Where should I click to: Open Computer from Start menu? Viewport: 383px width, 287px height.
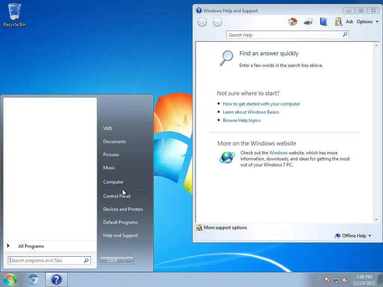click(x=113, y=182)
